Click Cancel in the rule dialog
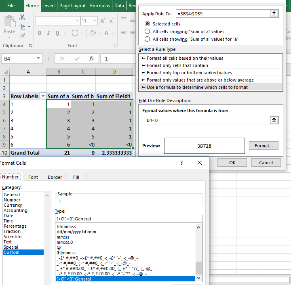 [x=266, y=163]
